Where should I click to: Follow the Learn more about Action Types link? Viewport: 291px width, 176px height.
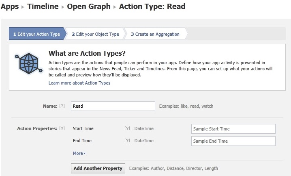(79, 83)
